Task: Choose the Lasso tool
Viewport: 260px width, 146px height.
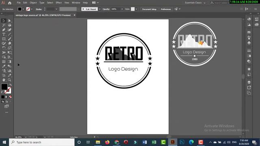Action: click(9, 25)
